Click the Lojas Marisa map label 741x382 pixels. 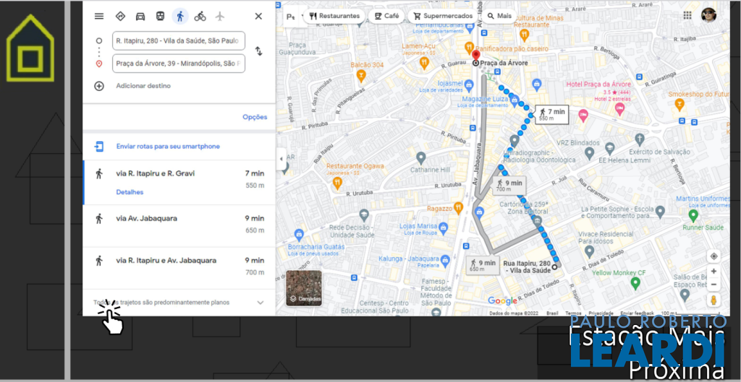418,226
